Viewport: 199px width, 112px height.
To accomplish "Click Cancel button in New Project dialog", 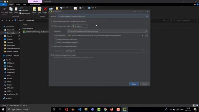I will (x=145, y=84).
